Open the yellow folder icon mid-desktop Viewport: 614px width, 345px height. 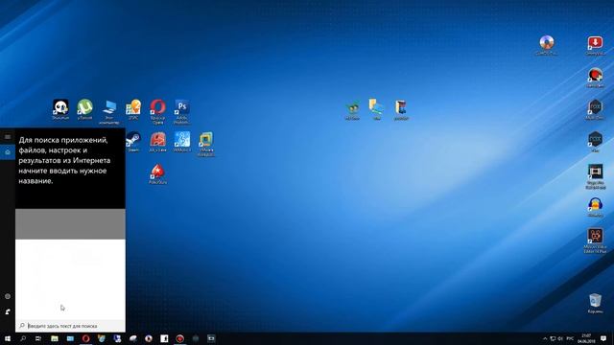(376, 109)
